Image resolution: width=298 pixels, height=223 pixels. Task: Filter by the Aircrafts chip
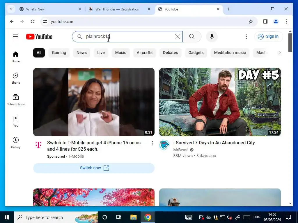[x=144, y=53]
